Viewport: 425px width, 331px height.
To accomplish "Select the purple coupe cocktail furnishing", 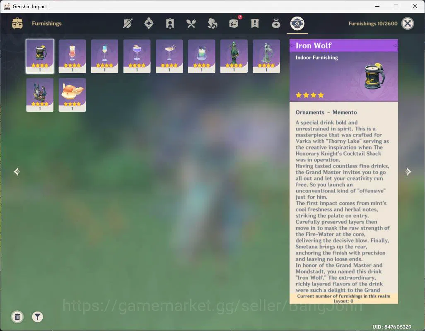I will pos(137,56).
